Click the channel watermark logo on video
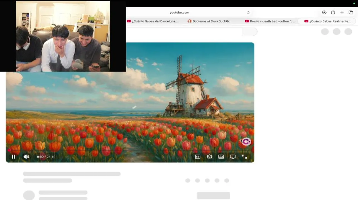 246,142
